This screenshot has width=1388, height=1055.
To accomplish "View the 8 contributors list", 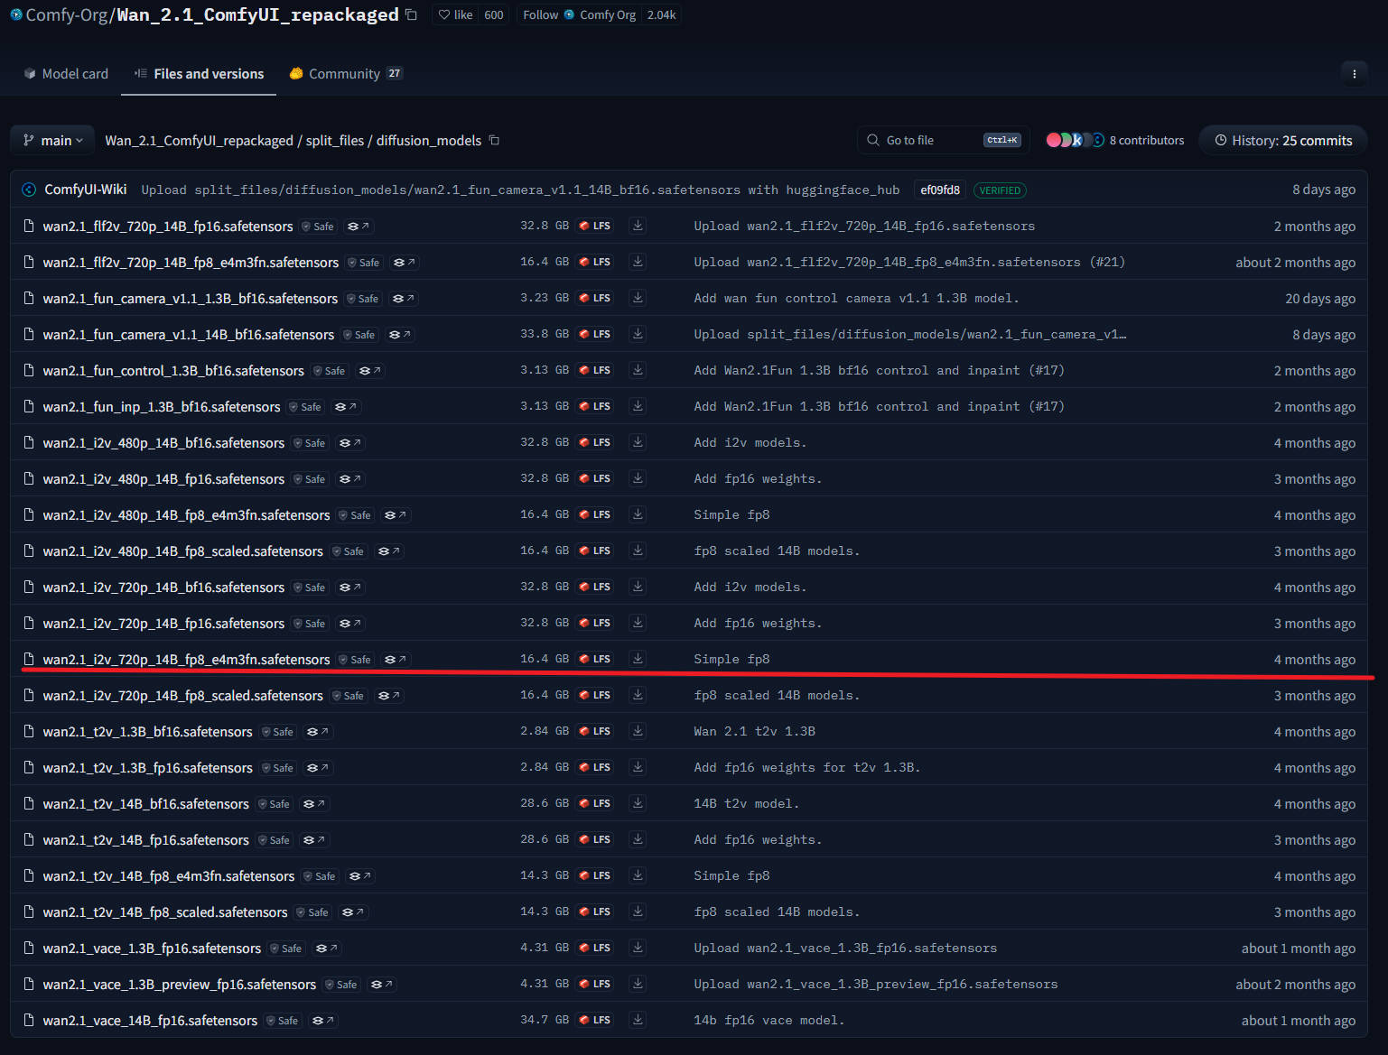I will (x=1114, y=140).
